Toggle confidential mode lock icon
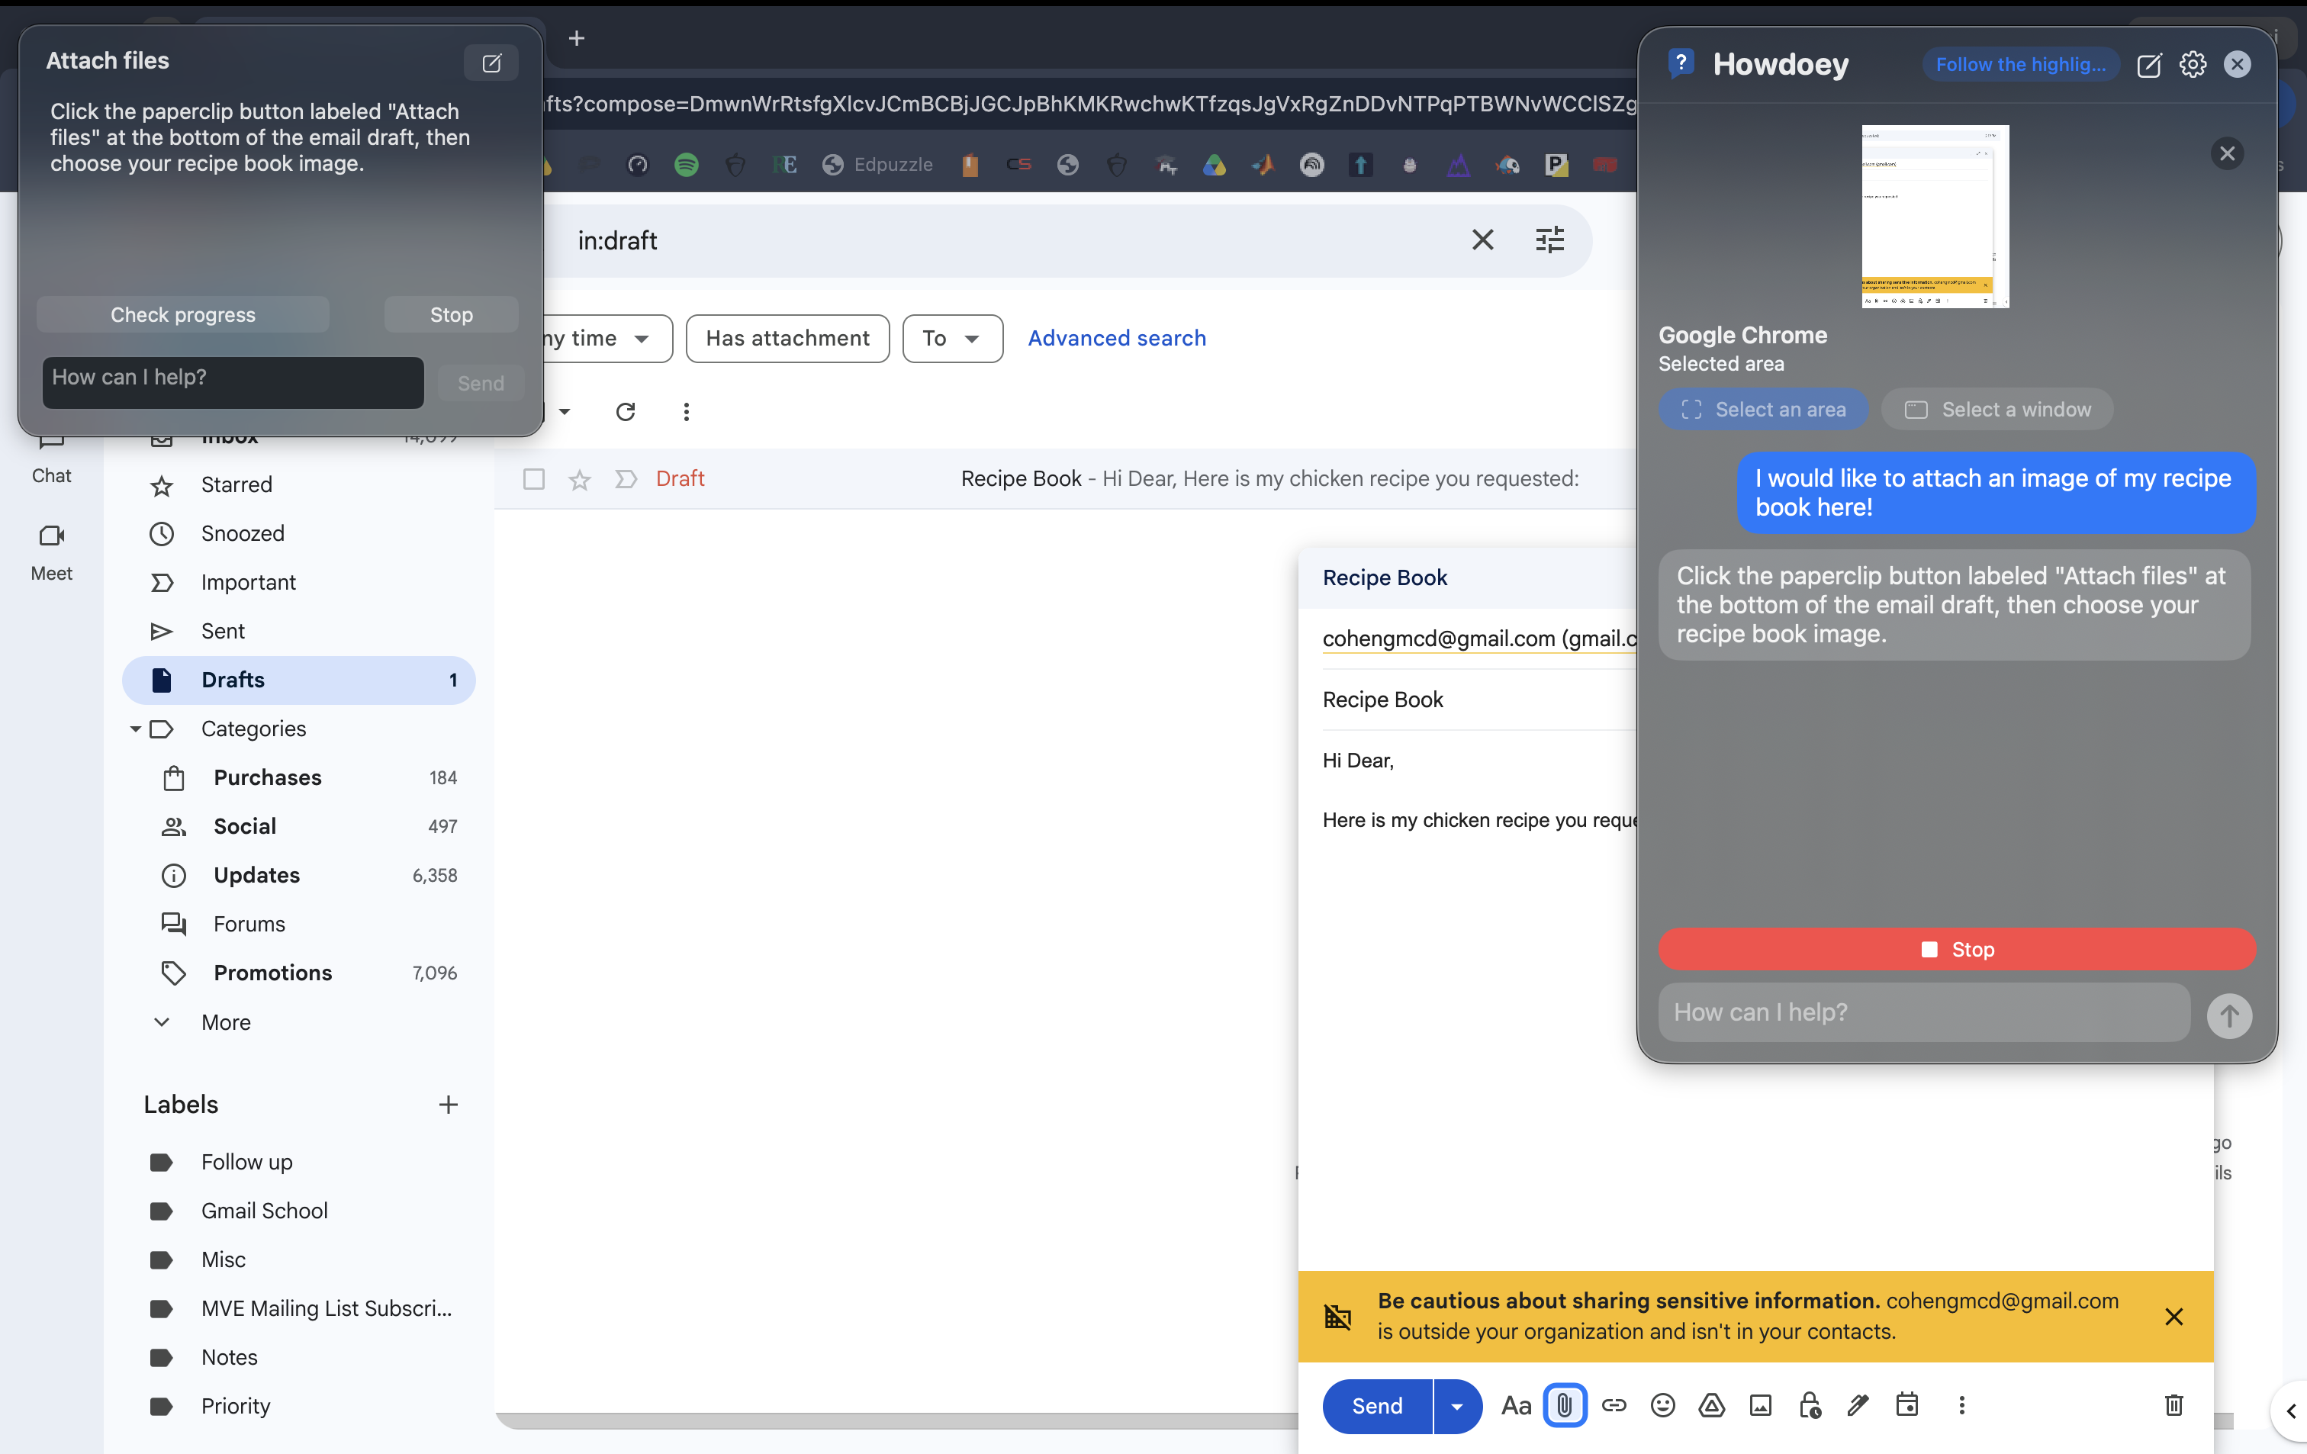The height and width of the screenshot is (1454, 2307). (x=1810, y=1405)
